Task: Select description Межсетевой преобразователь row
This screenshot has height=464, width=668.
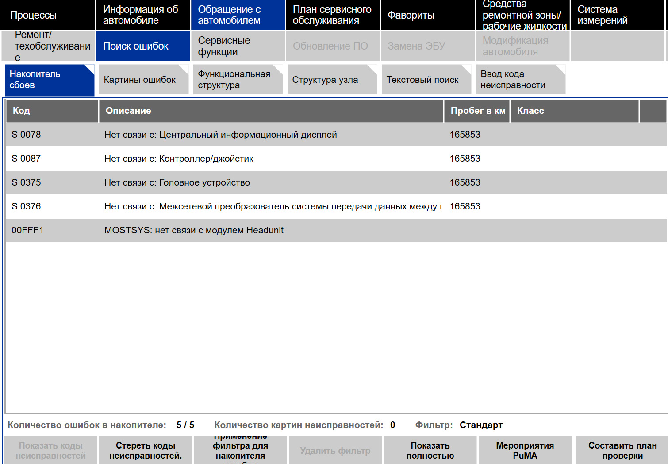Action: click(273, 206)
